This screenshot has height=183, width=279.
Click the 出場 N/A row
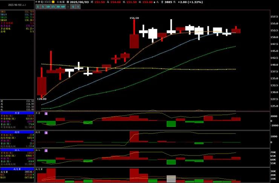(x=17, y=32)
